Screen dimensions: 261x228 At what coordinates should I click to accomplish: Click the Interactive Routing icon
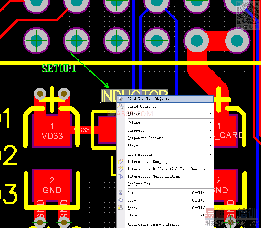120,161
